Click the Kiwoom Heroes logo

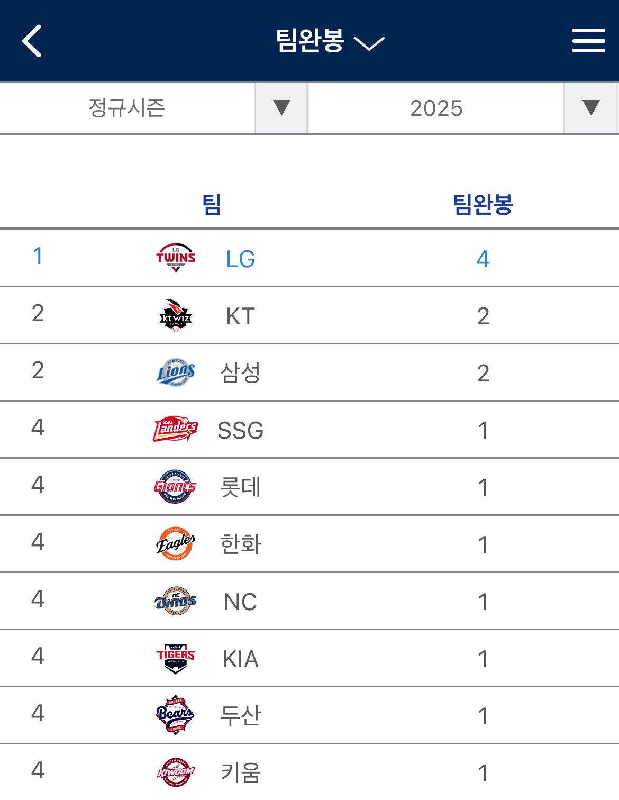(176, 772)
